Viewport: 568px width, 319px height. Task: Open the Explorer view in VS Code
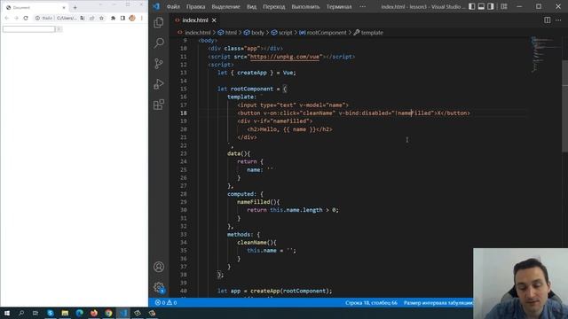pyautogui.click(x=159, y=22)
